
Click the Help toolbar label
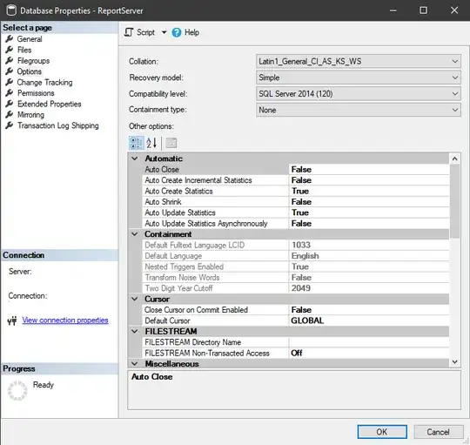(191, 32)
